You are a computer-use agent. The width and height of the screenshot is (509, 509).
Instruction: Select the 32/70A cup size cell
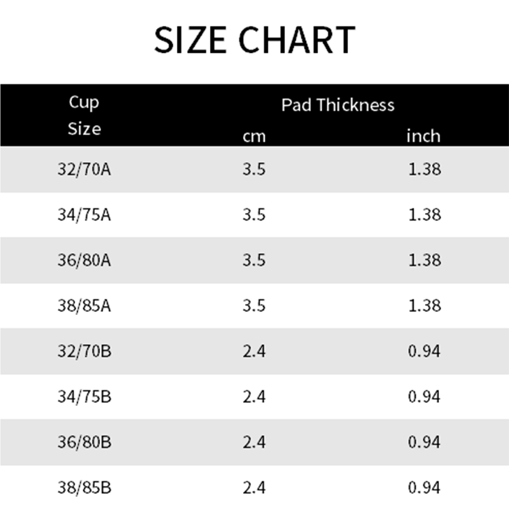tap(85, 169)
